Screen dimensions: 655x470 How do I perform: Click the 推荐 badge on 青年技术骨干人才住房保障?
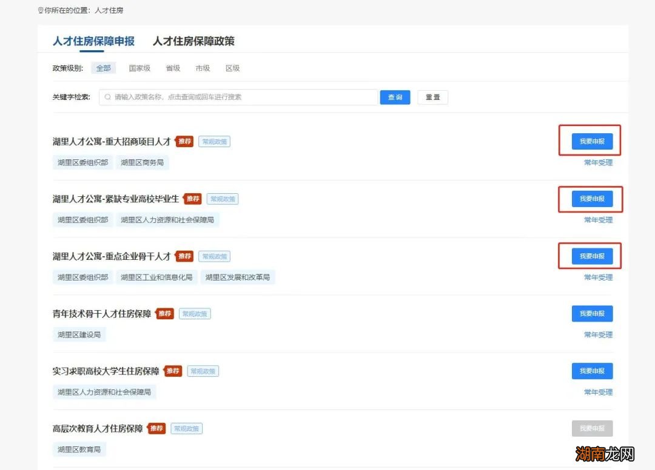[164, 313]
